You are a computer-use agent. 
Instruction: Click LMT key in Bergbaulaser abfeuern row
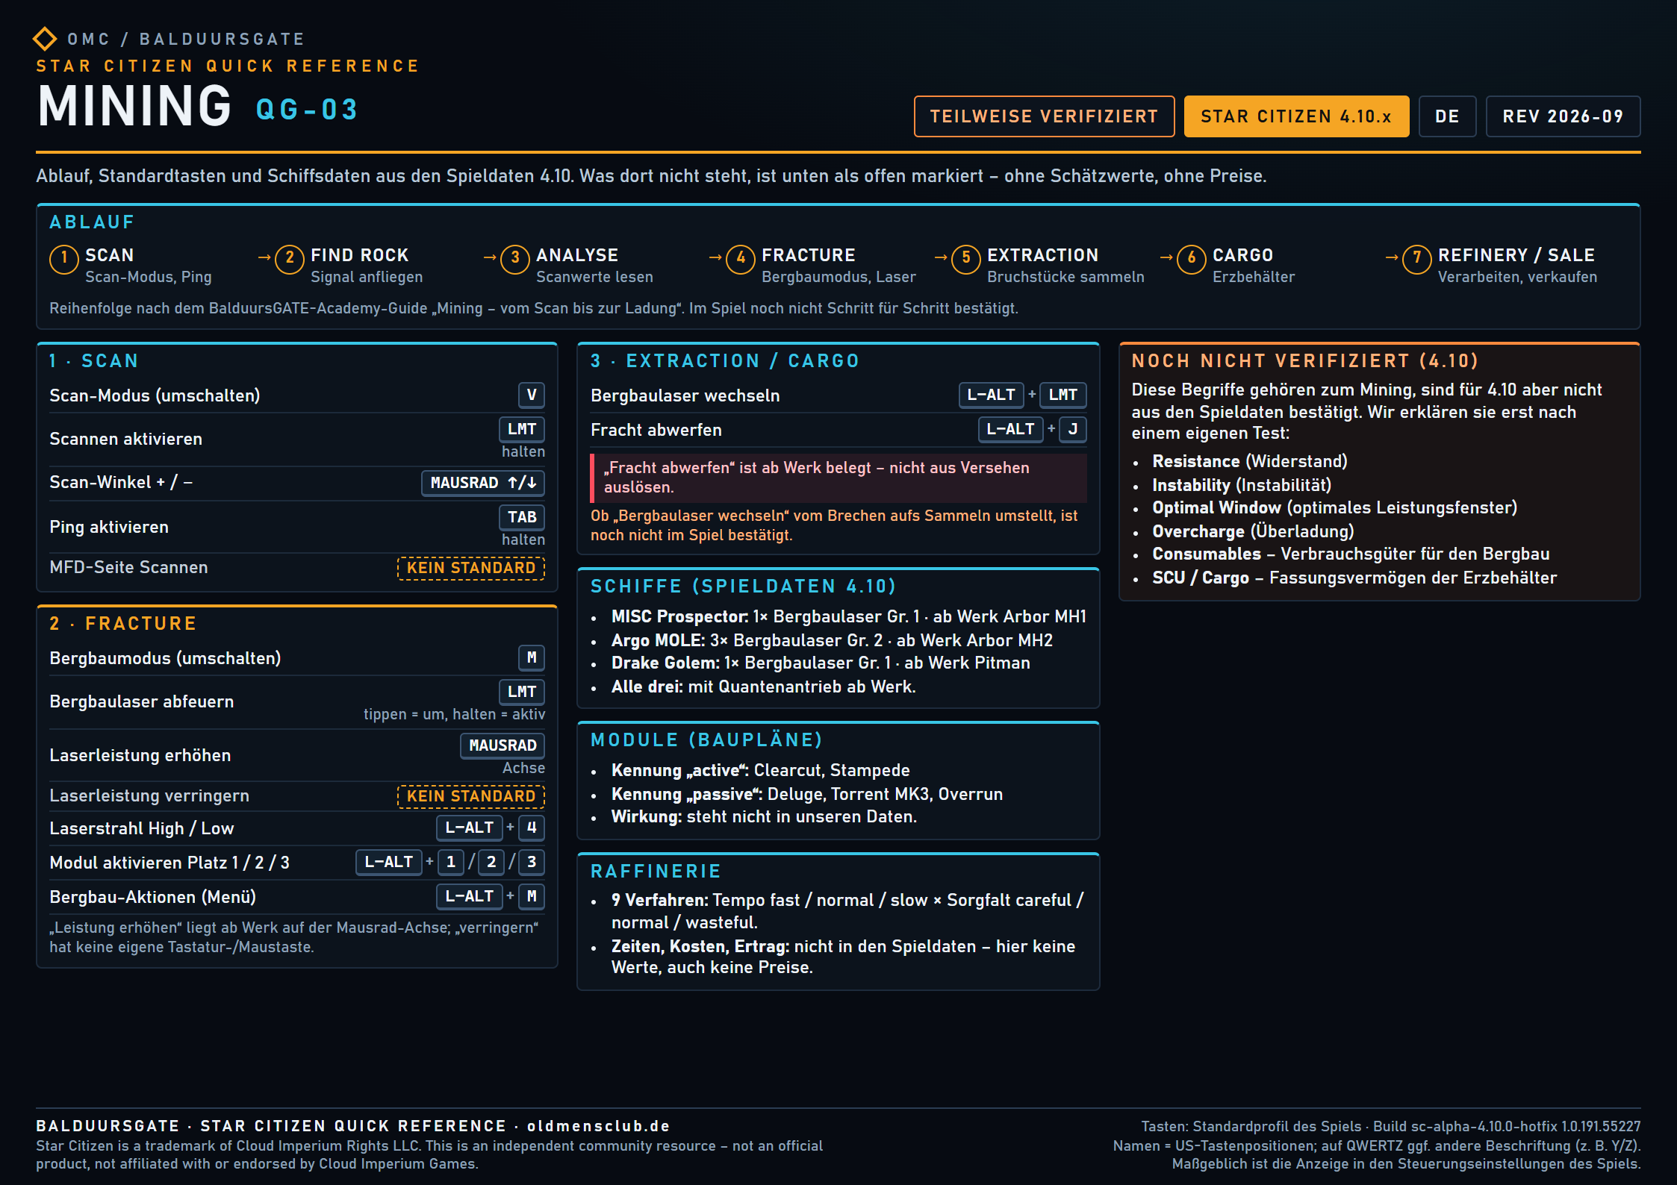click(522, 692)
